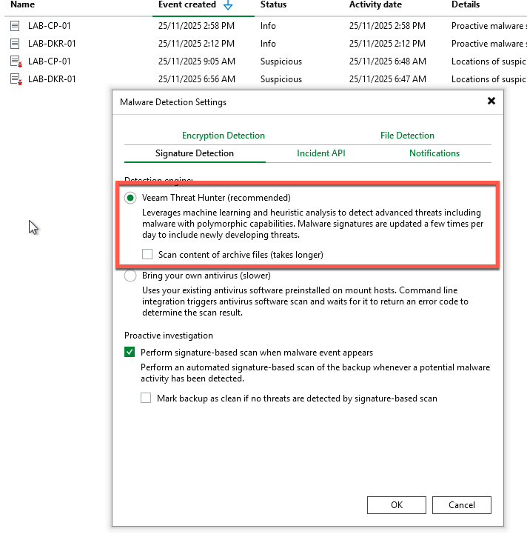Click the suspicious LAB-CP-01 event icon
527x537 pixels.
[x=16, y=61]
